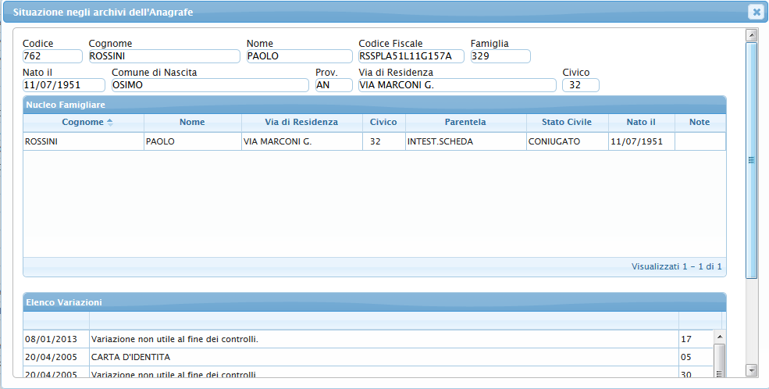
Task: Select the ROSSINI PAOLO row in Nucleo Famigliare
Action: pyautogui.click(x=374, y=141)
